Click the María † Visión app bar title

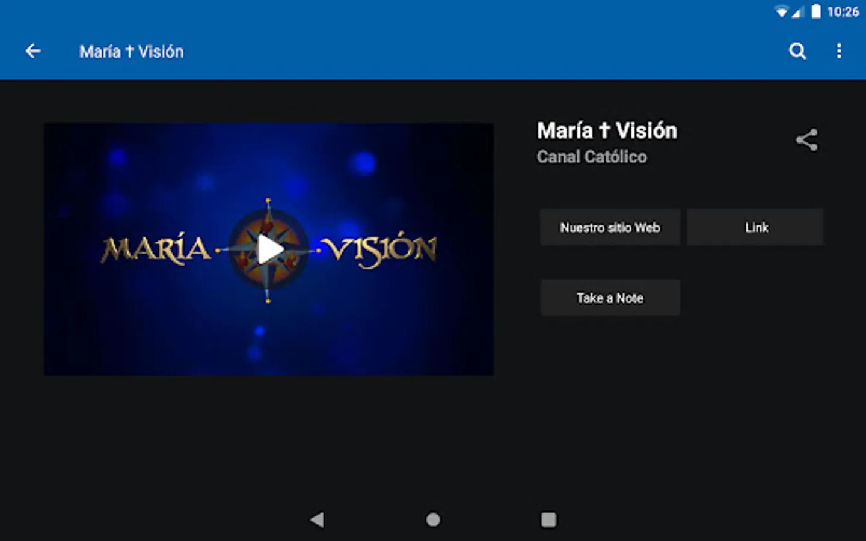pos(132,52)
